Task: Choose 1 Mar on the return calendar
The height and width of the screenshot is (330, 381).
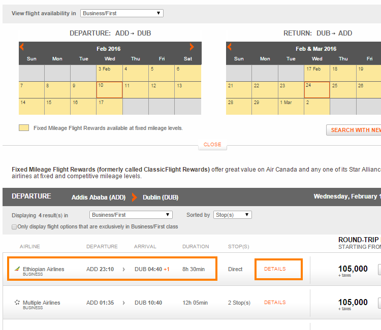Action: [x=291, y=107]
